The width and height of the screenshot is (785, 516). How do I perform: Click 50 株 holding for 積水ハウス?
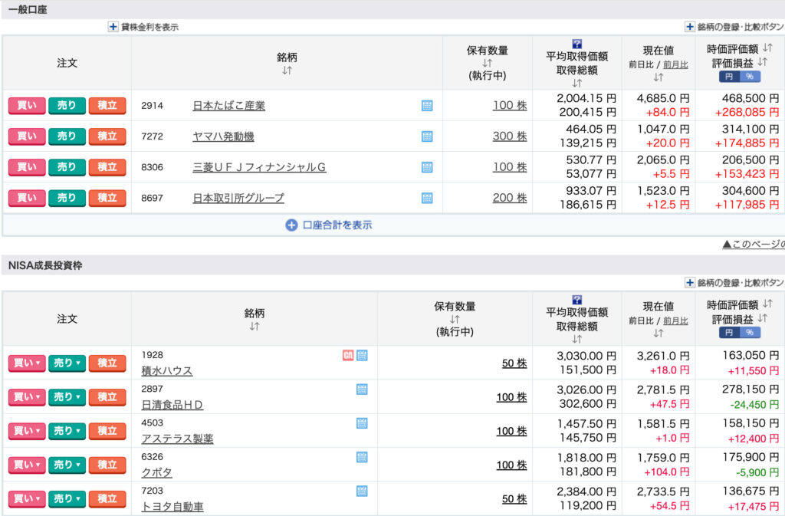point(514,363)
